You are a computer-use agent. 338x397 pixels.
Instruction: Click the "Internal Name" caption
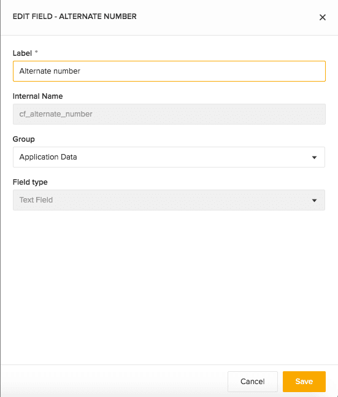(37, 96)
